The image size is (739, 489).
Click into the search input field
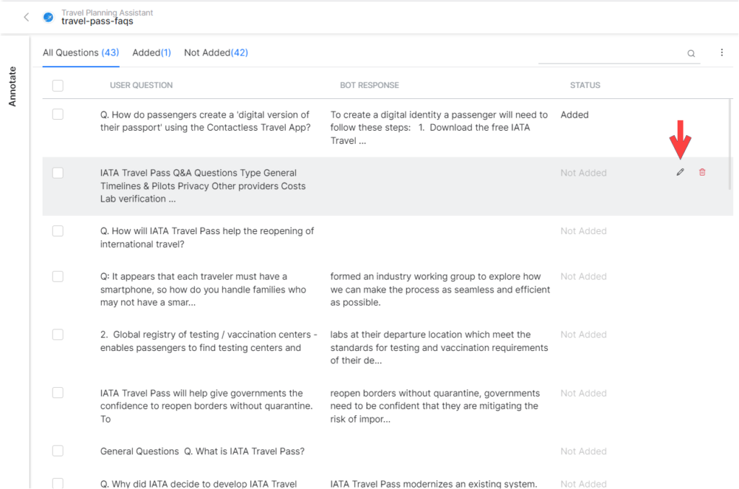[x=610, y=53]
